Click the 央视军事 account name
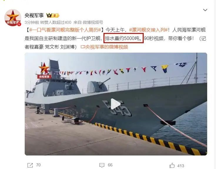Viewport: 216px width, 169px height. [x=34, y=15]
